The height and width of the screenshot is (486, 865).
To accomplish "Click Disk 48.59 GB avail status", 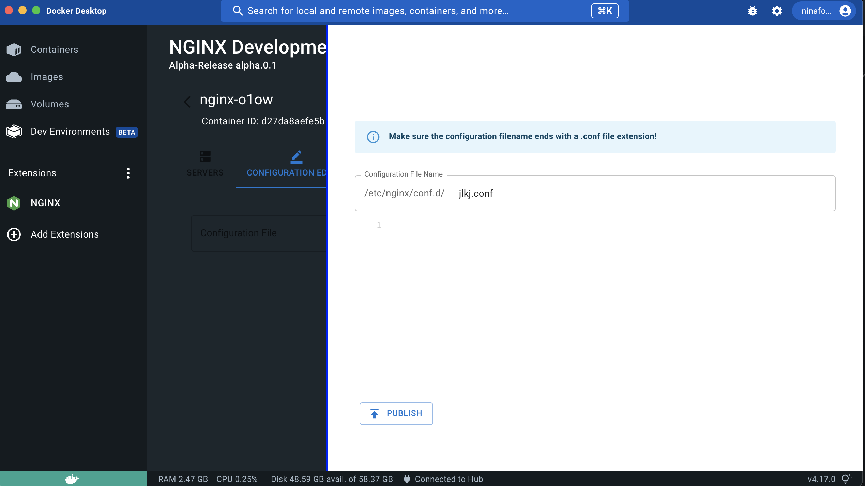I will (332, 479).
